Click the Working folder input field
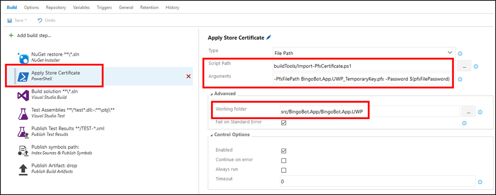 [369, 112]
